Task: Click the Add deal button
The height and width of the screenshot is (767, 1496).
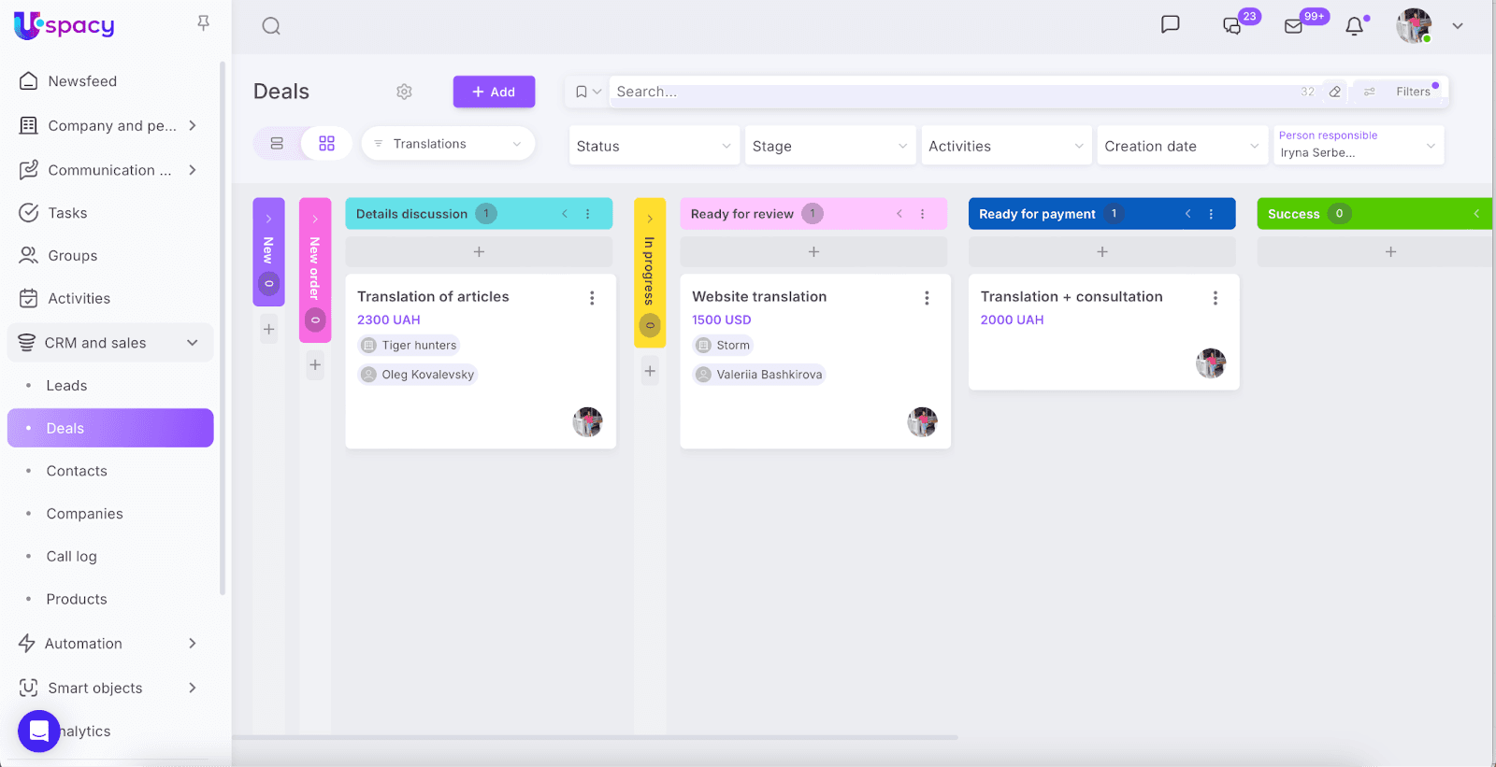Action: click(x=494, y=92)
